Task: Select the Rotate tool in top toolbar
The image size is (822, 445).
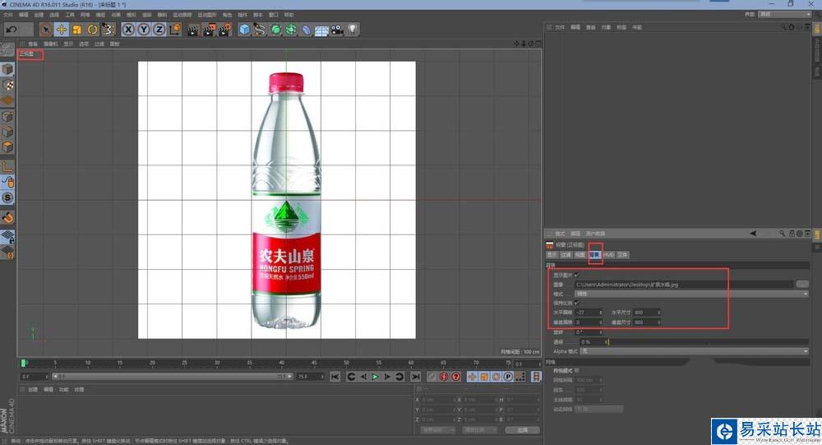Action: tap(92, 30)
